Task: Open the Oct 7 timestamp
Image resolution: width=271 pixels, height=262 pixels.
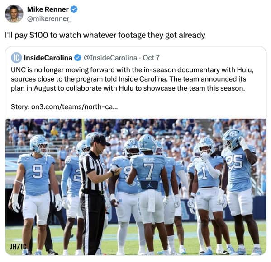Action: 151,58
